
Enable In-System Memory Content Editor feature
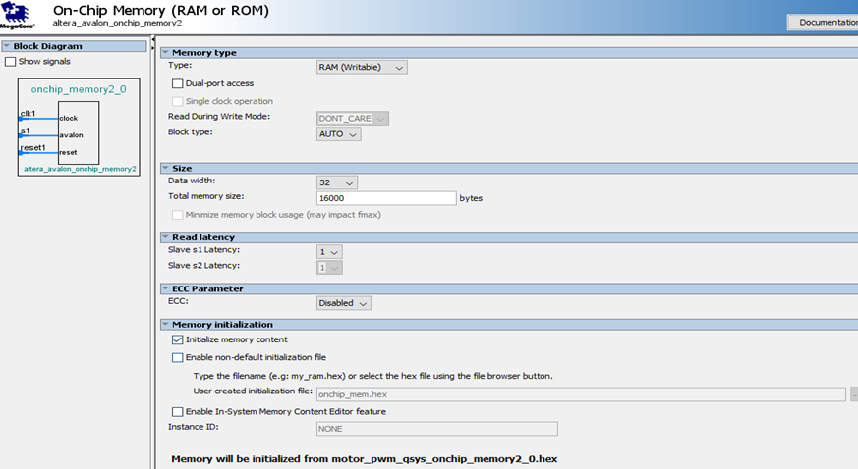pos(178,412)
